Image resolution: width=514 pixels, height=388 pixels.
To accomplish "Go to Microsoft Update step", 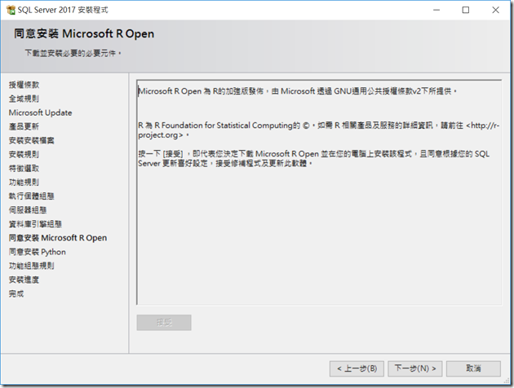I will [x=40, y=112].
